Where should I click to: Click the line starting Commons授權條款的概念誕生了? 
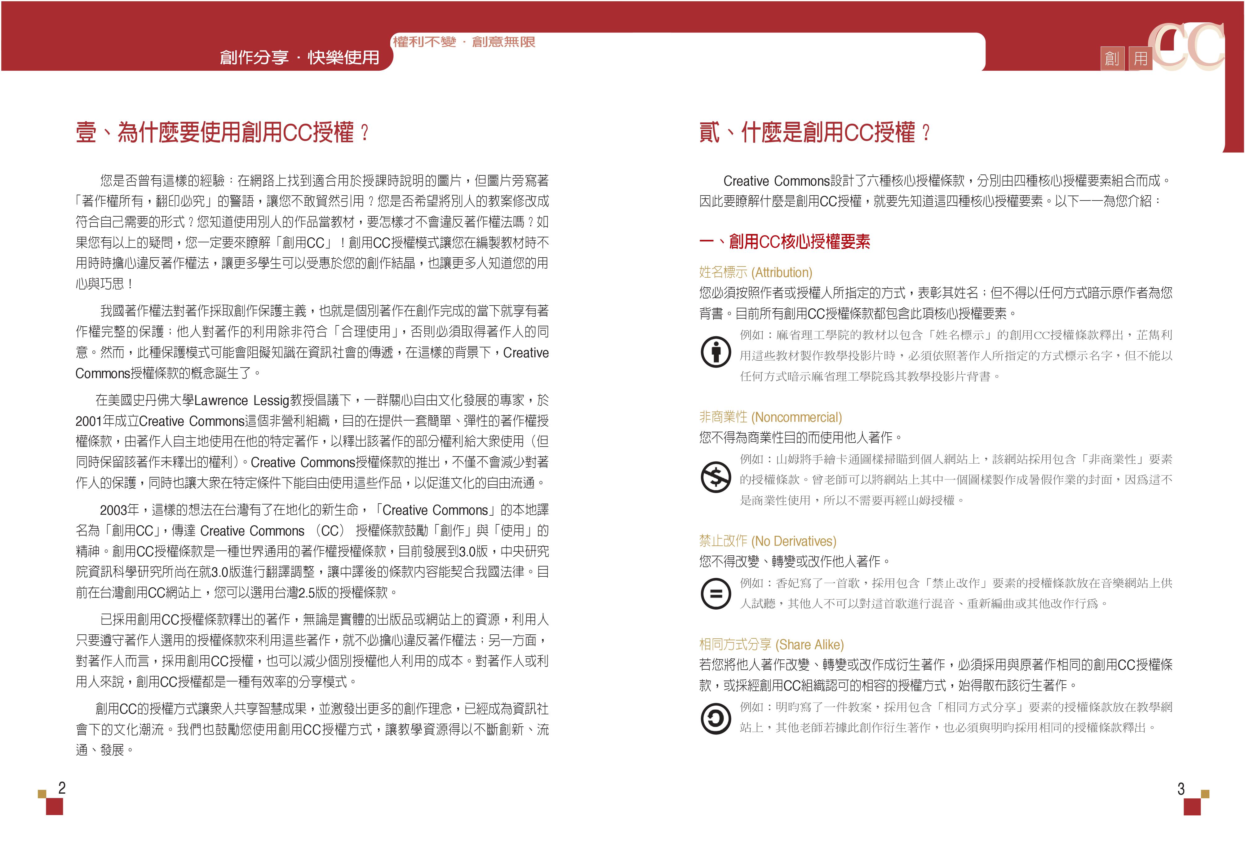pyautogui.click(x=169, y=373)
